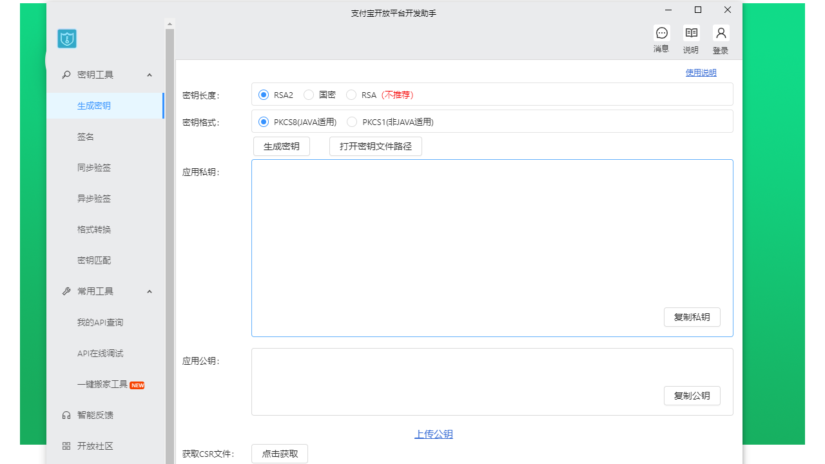Select the 国密 radio button
This screenshot has width=825, height=464.
(309, 95)
